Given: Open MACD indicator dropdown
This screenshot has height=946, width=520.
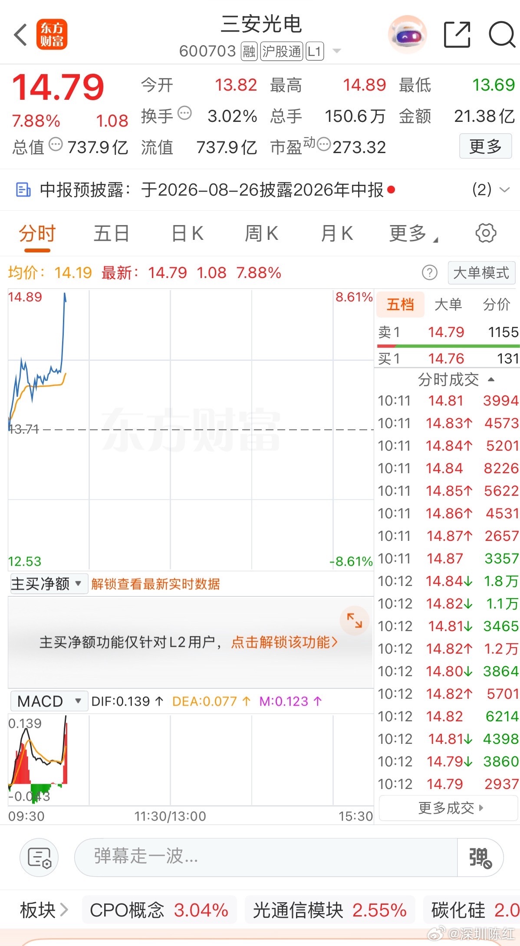Looking at the screenshot, I should [49, 701].
